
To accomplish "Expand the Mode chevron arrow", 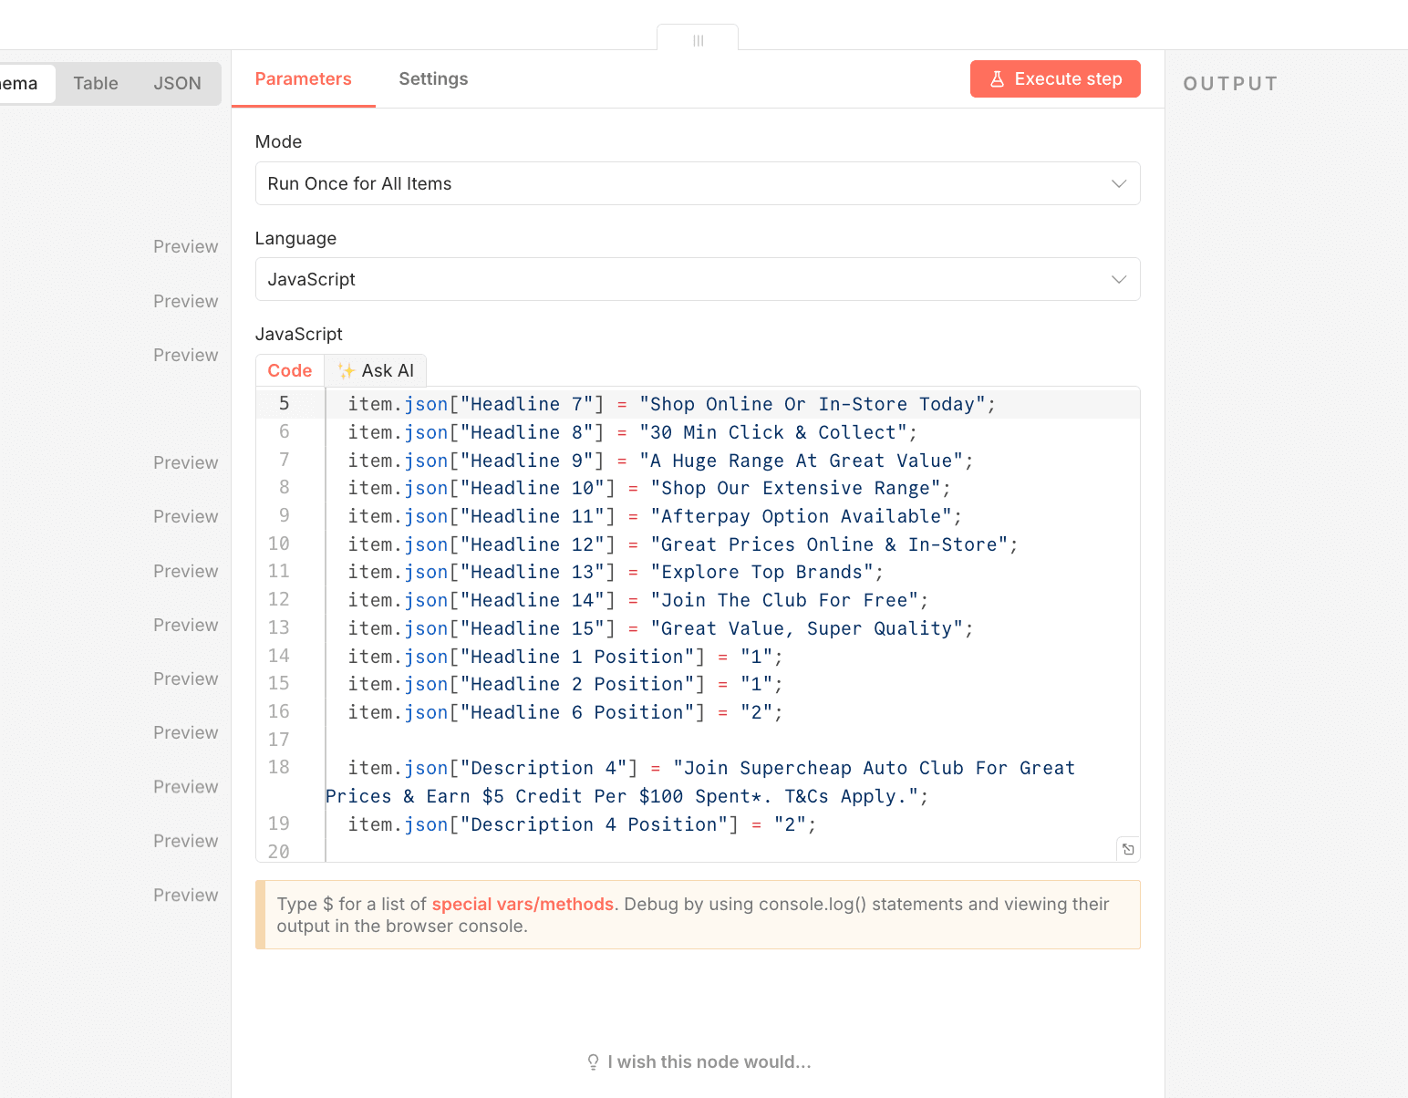I will 1119,183.
